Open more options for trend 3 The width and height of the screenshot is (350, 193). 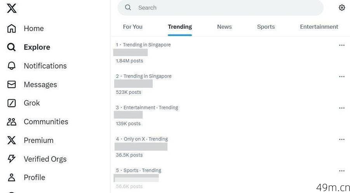click(342, 108)
